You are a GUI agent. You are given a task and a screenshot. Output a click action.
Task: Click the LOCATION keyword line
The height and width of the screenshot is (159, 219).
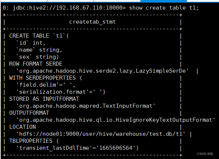pos(23,127)
